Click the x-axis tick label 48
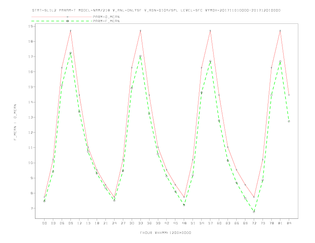The image size is (315, 243). coord(184,223)
